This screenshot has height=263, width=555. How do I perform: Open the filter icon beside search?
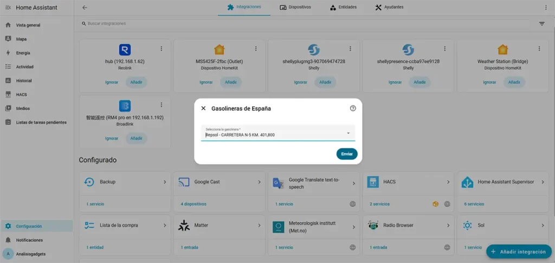541,24
